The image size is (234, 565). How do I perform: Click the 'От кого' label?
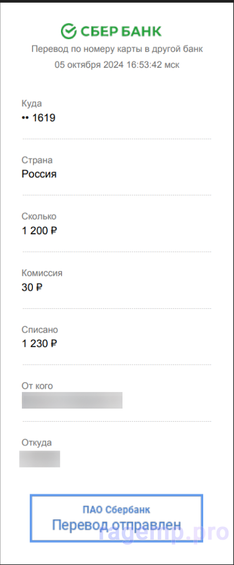37,386
